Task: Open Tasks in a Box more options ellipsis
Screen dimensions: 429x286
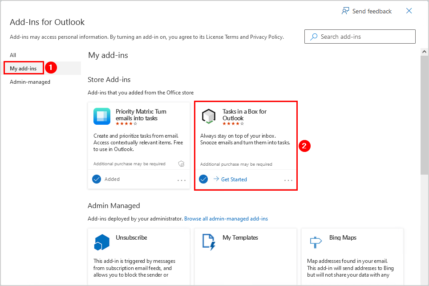Action: point(288,180)
